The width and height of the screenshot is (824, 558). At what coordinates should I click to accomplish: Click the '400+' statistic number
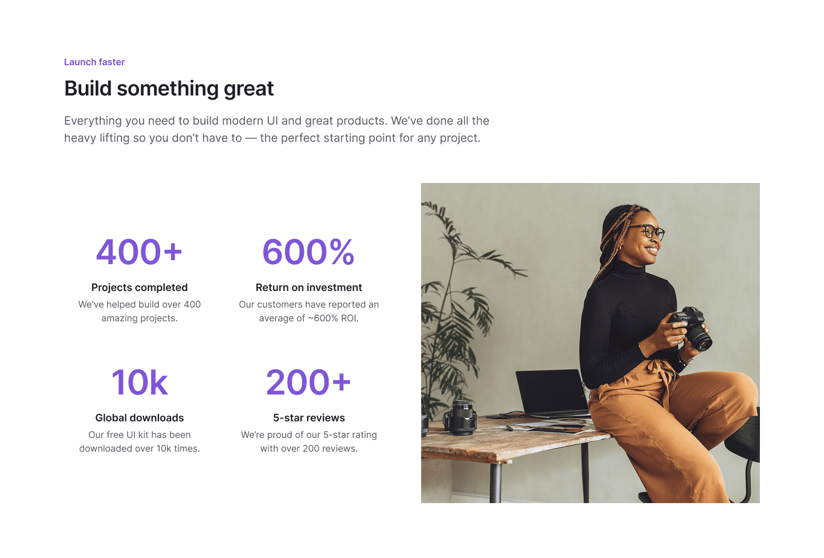139,252
